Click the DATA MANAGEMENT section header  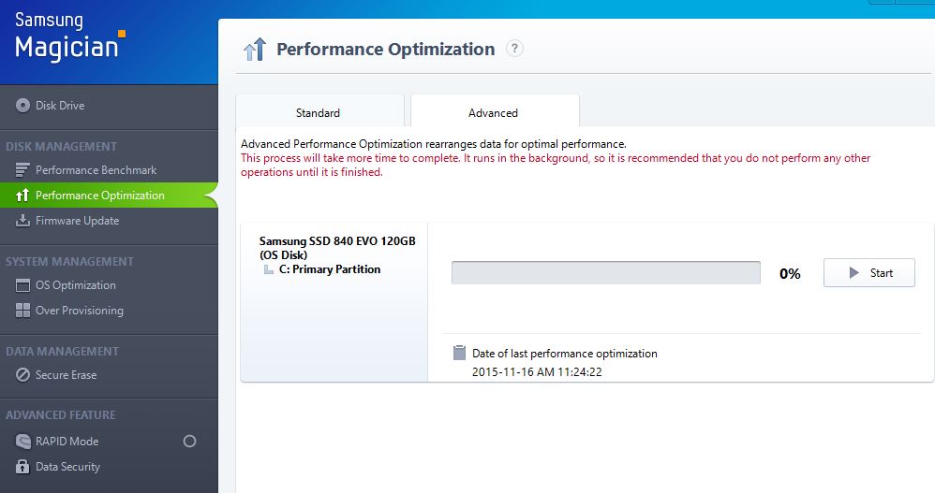pos(62,352)
